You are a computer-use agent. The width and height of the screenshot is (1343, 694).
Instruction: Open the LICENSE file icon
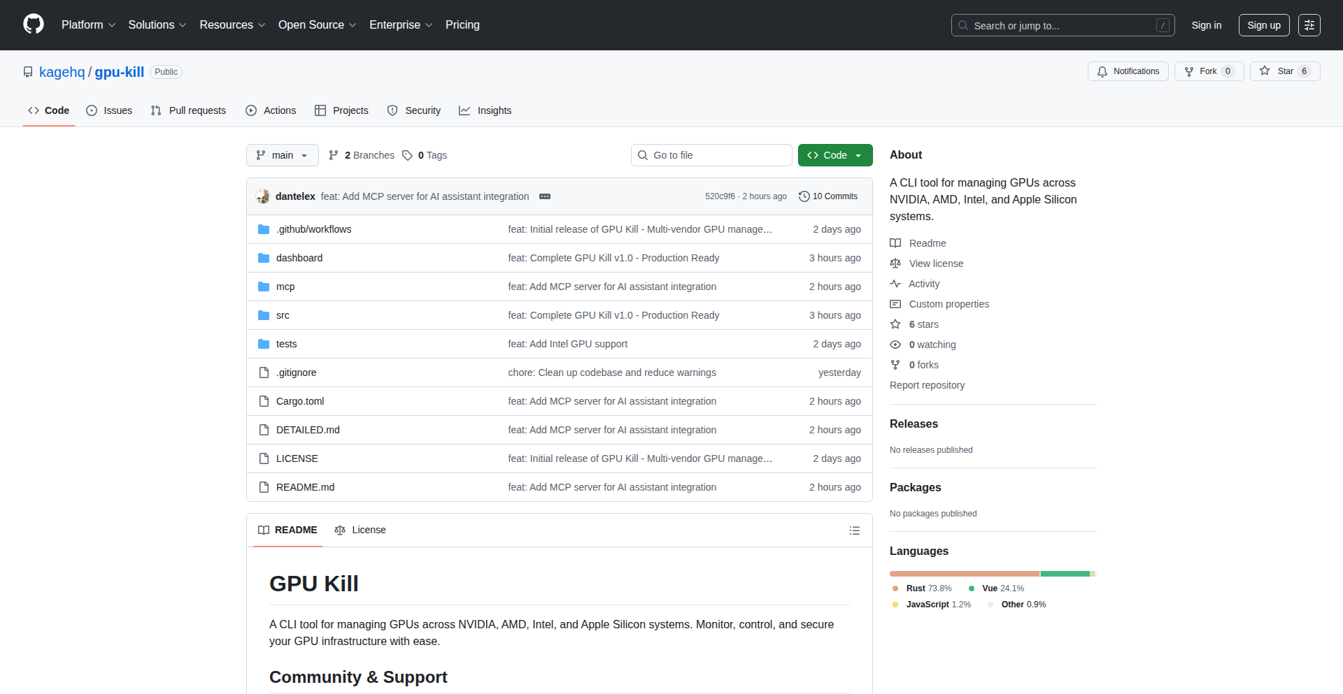tap(264, 458)
